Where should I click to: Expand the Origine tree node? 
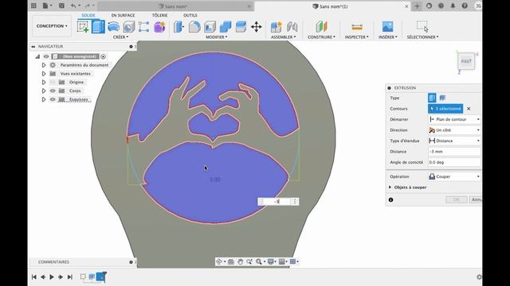(x=44, y=83)
